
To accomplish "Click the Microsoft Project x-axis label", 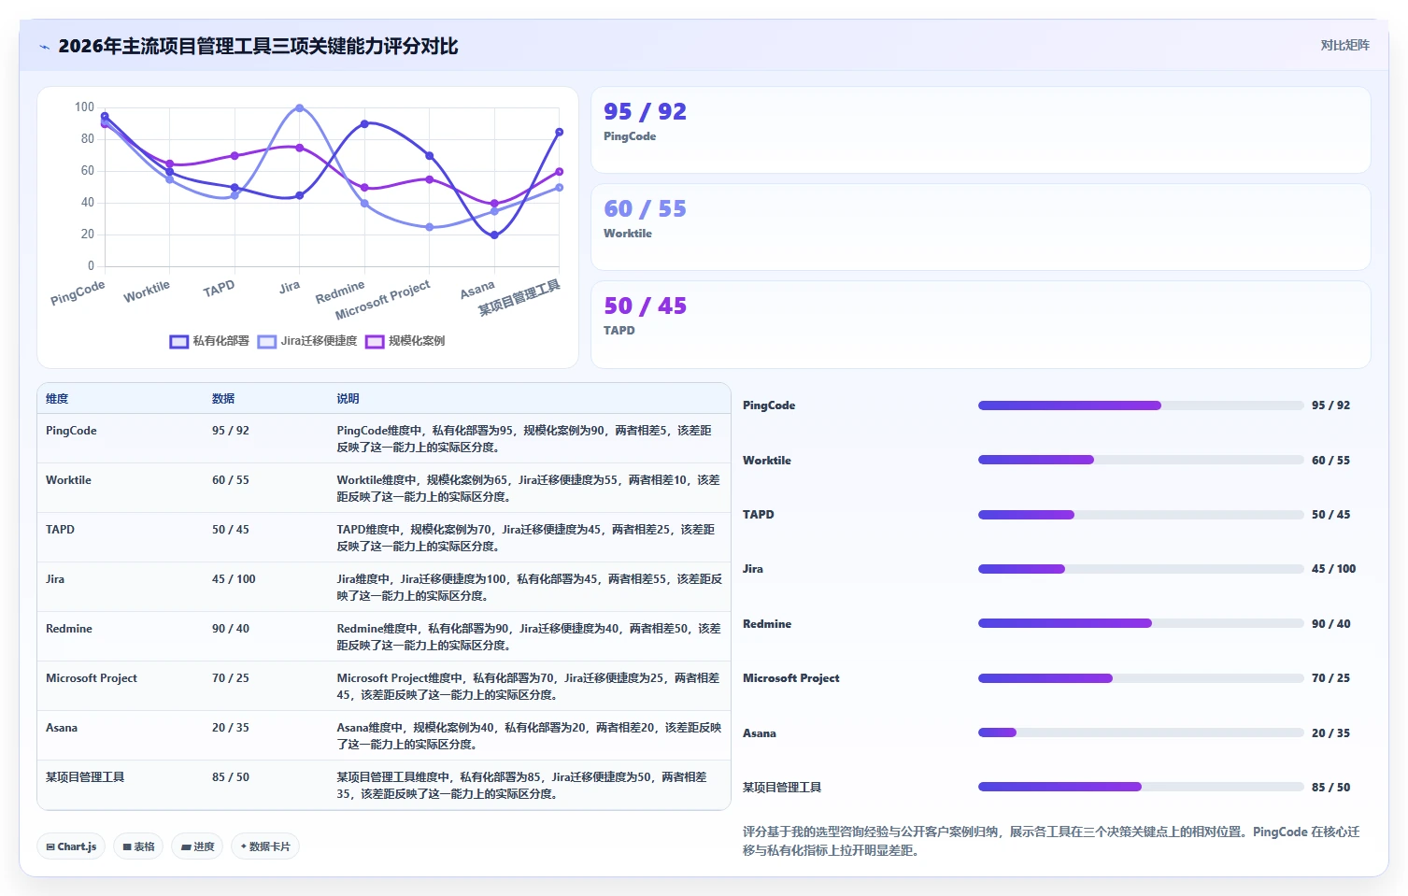I will [x=383, y=299].
